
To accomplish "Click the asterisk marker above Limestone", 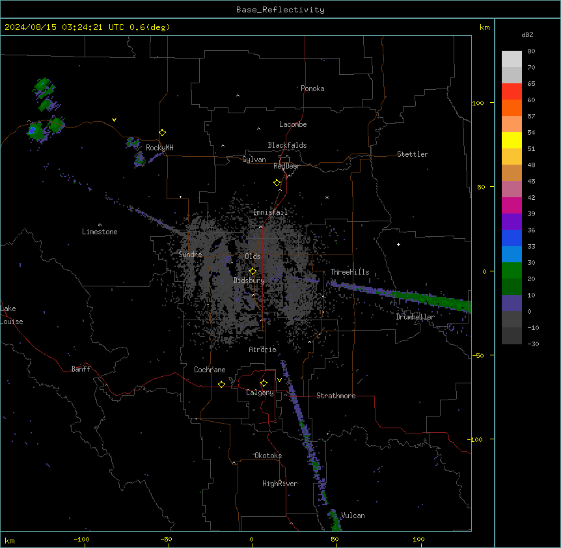I will coord(100,225).
